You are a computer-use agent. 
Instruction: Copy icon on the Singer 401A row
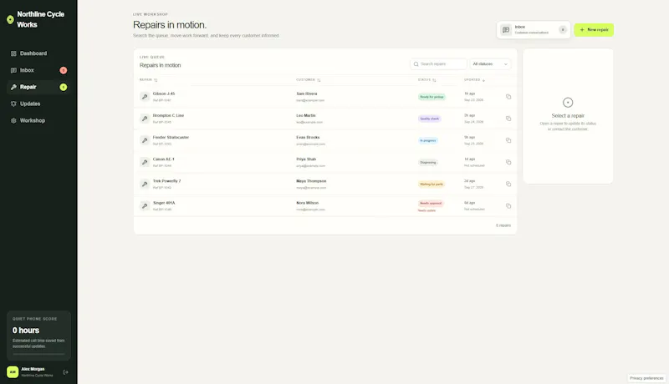click(x=508, y=205)
